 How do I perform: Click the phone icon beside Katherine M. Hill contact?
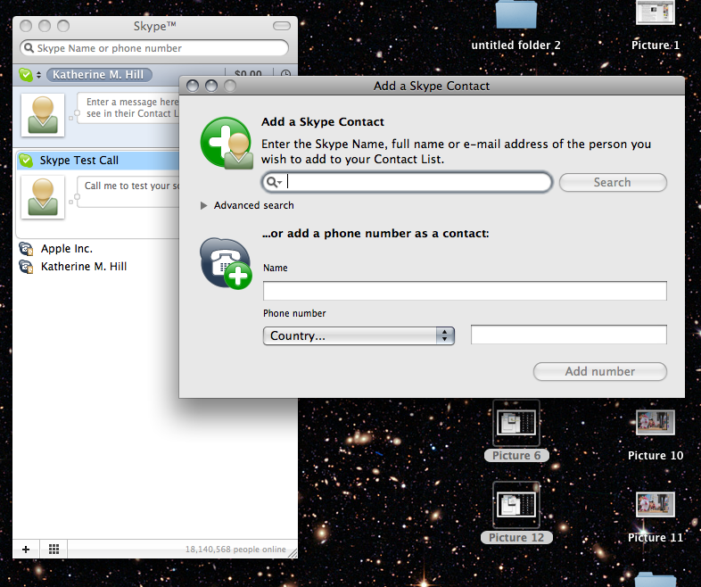[x=26, y=267]
